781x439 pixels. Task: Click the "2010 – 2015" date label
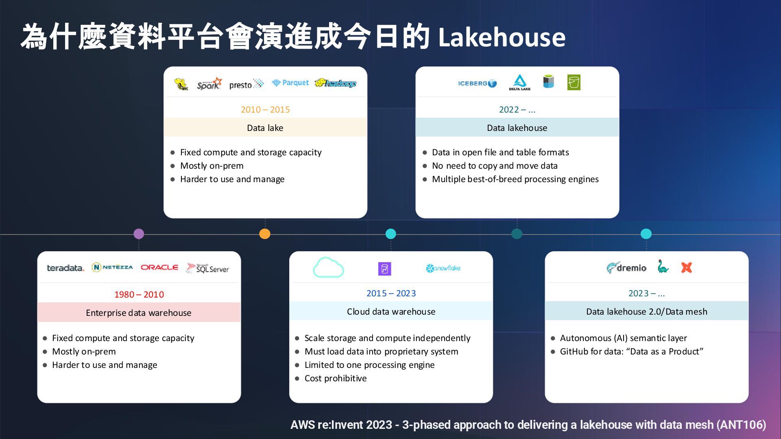coord(265,109)
